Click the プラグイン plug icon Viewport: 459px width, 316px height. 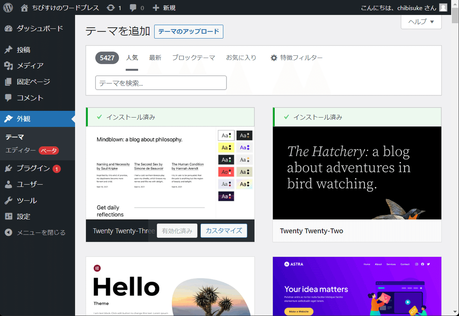[8, 168]
